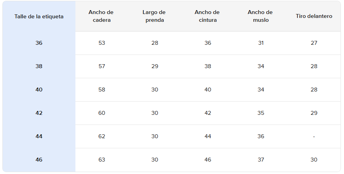Click the 'Talle de la etiqueta' header
344x174 pixels.
coord(39,16)
